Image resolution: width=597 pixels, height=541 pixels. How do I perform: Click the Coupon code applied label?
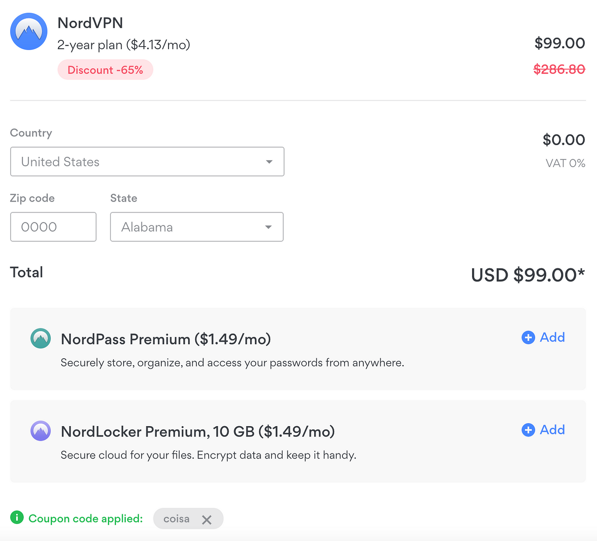tap(85, 518)
